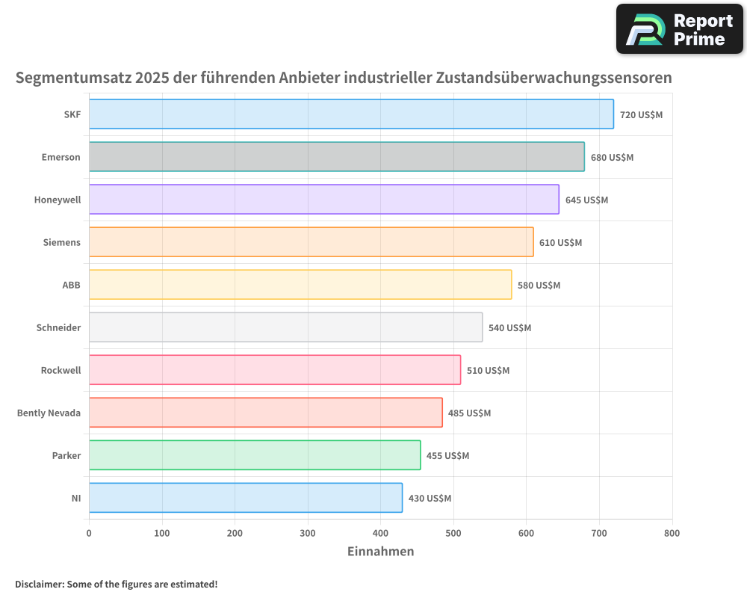Click the Schneider bar

(x=284, y=327)
